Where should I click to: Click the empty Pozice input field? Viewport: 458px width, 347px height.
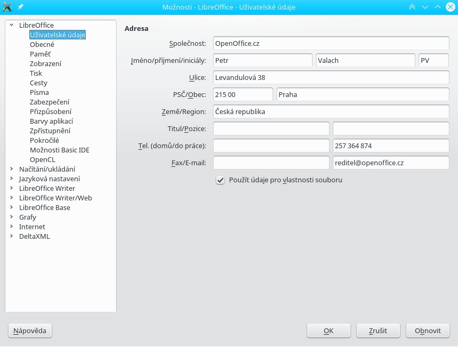click(391, 128)
